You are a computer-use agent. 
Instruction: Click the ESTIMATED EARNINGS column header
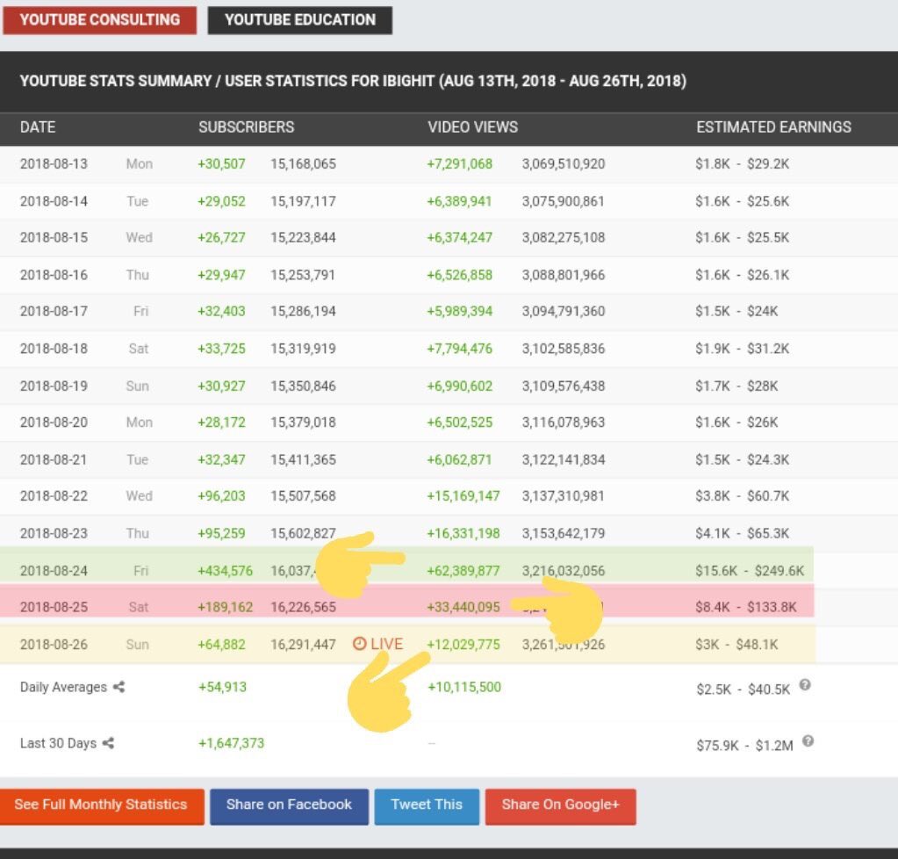(773, 127)
